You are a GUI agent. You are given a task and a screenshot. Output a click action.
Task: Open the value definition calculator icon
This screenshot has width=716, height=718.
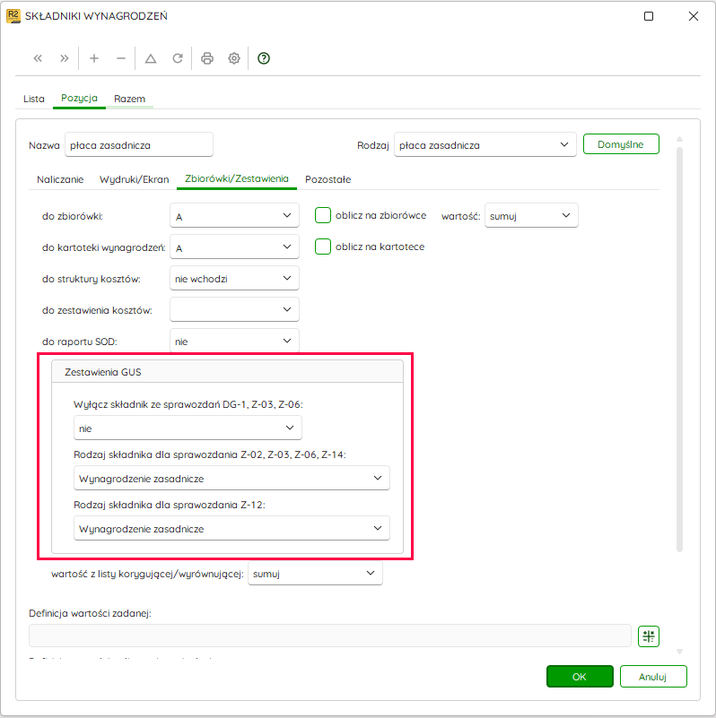coord(649,636)
